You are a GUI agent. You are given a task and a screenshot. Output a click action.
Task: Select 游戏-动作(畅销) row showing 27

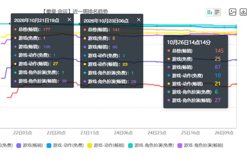click(36, 64)
